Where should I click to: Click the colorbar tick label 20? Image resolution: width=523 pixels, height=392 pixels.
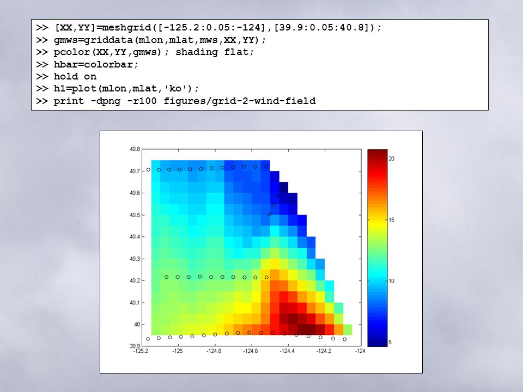(392, 158)
